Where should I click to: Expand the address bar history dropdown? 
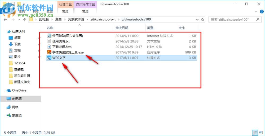tap(197, 20)
